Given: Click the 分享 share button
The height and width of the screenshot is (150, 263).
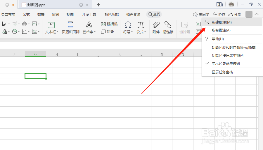Looking at the screenshot, I should pos(235,15).
